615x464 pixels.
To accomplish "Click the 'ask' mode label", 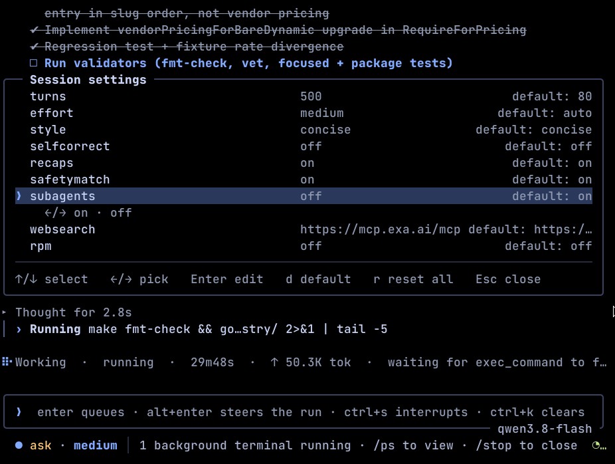I will coord(41,445).
